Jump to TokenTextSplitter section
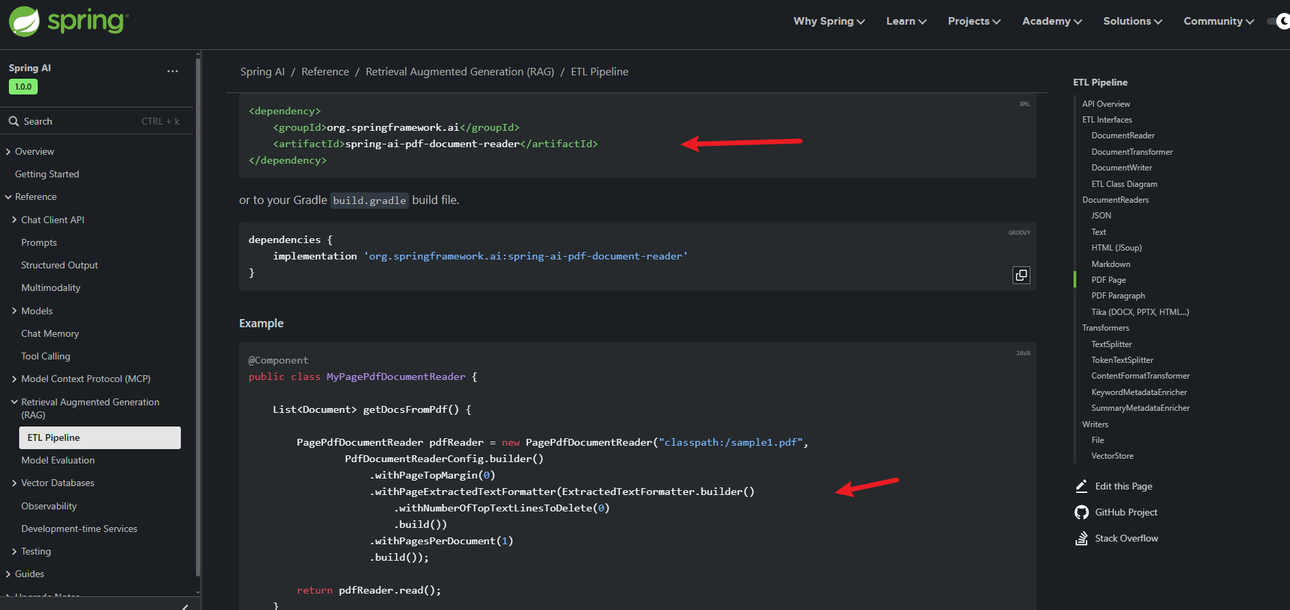The image size is (1290, 610). [1122, 360]
